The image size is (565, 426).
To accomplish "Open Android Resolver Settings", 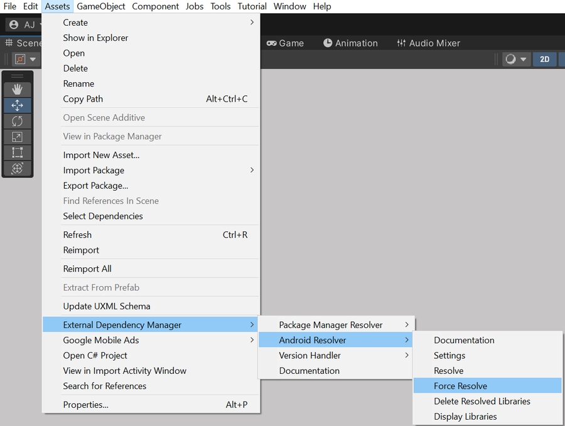I will [449, 355].
